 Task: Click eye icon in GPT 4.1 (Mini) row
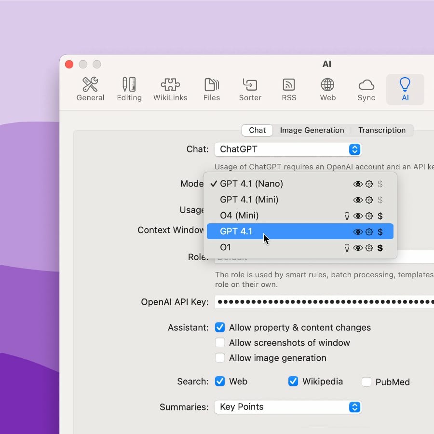[x=358, y=200]
